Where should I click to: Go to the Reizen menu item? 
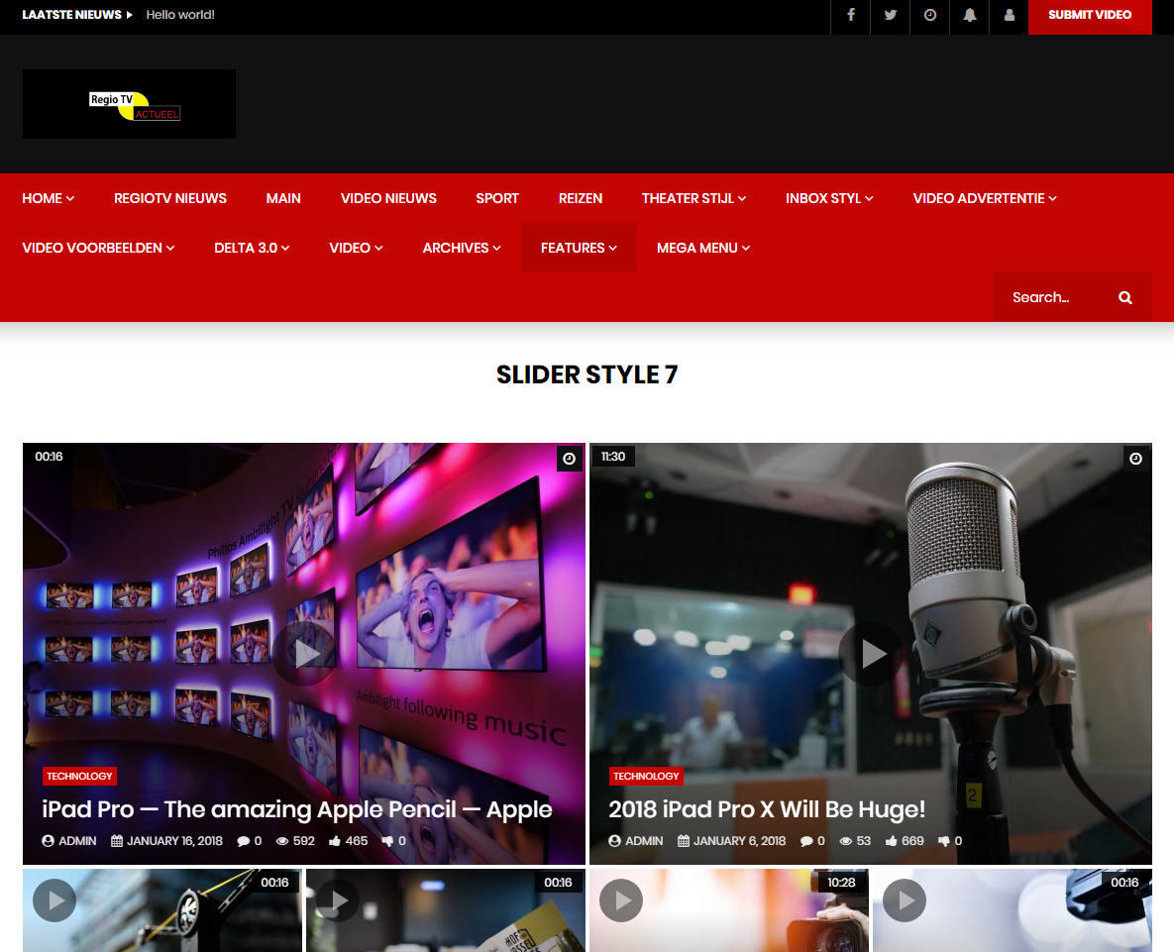(581, 198)
